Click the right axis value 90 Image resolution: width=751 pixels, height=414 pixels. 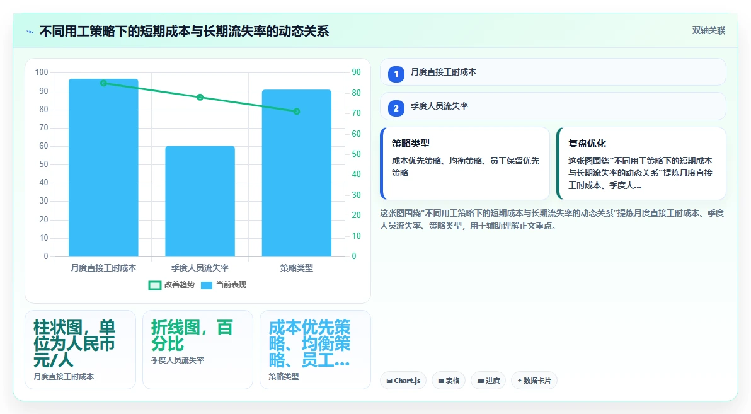pyautogui.click(x=357, y=72)
